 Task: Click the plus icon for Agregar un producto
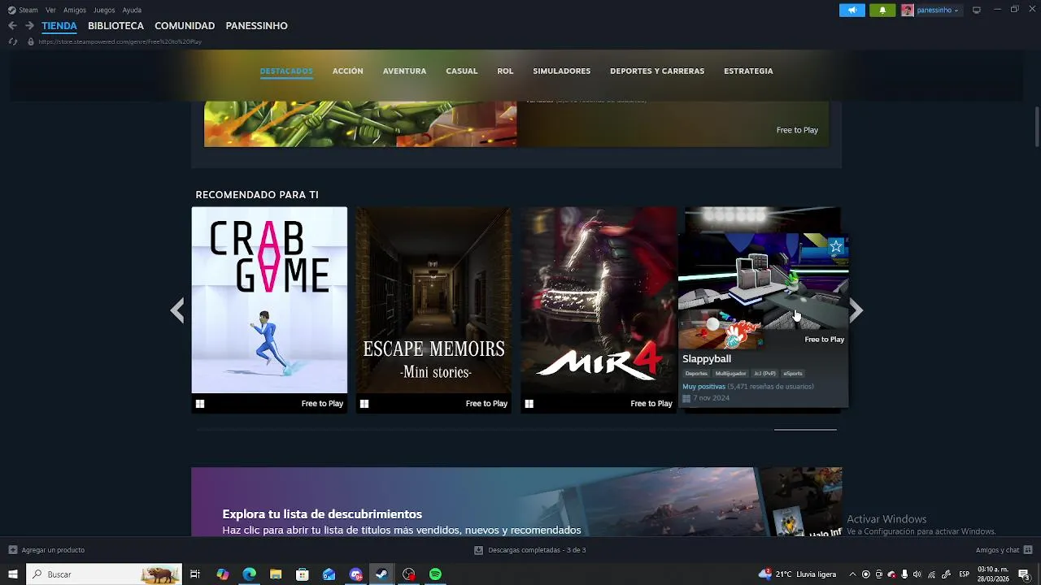point(12,550)
